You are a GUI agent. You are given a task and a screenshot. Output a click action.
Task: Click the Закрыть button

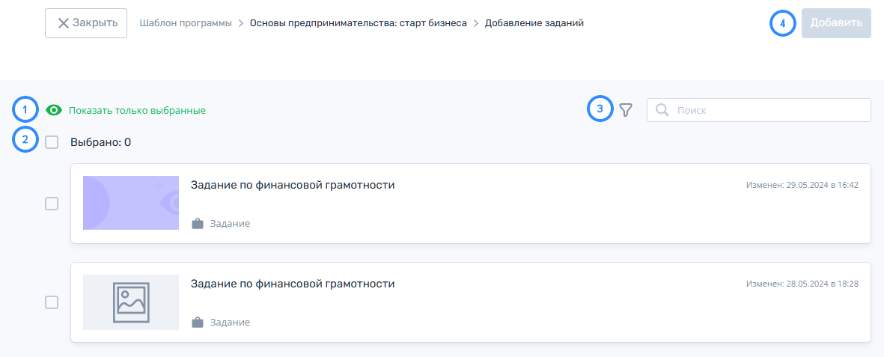pyautogui.click(x=85, y=23)
